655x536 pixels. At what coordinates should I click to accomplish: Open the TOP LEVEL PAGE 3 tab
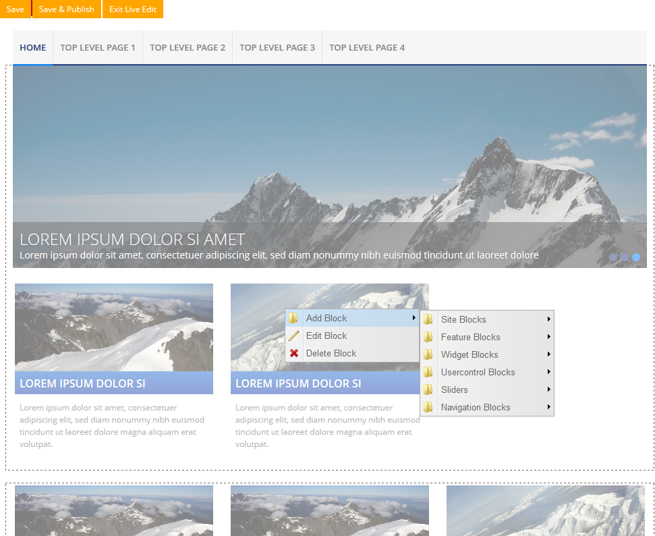pos(277,48)
